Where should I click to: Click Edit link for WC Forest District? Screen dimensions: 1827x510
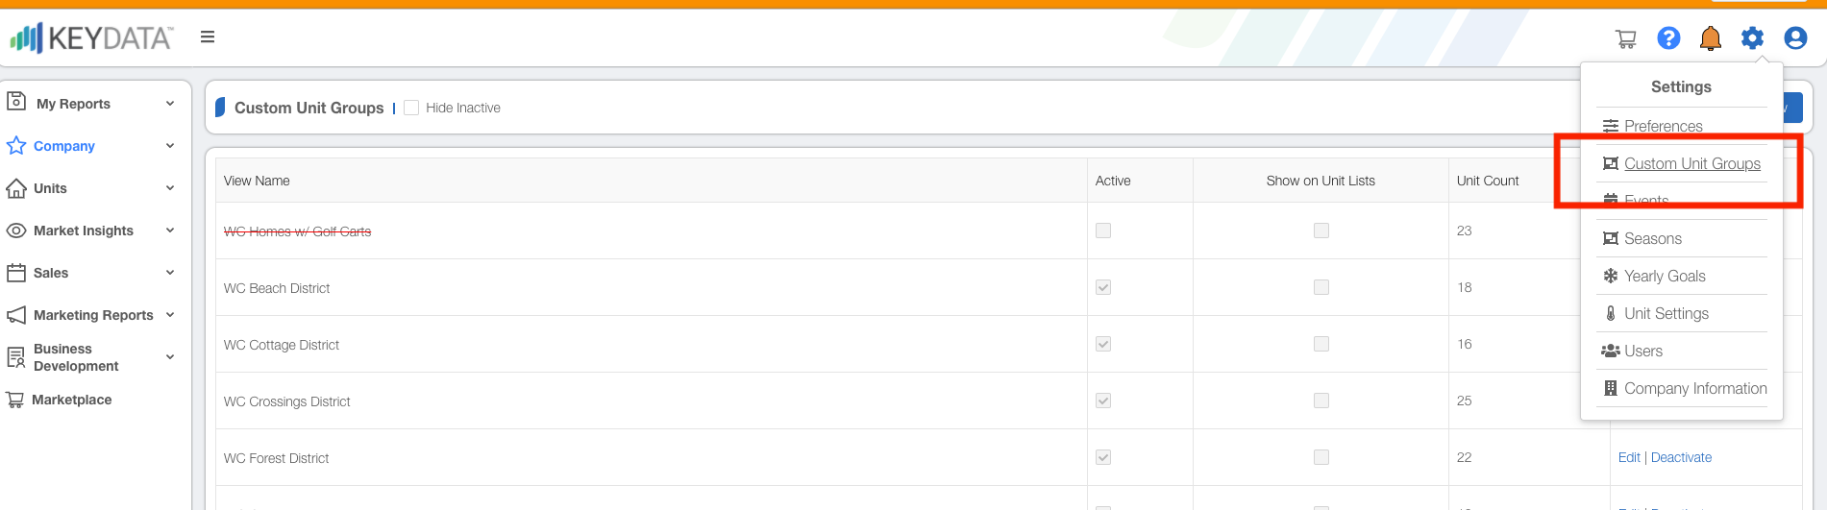(x=1629, y=457)
